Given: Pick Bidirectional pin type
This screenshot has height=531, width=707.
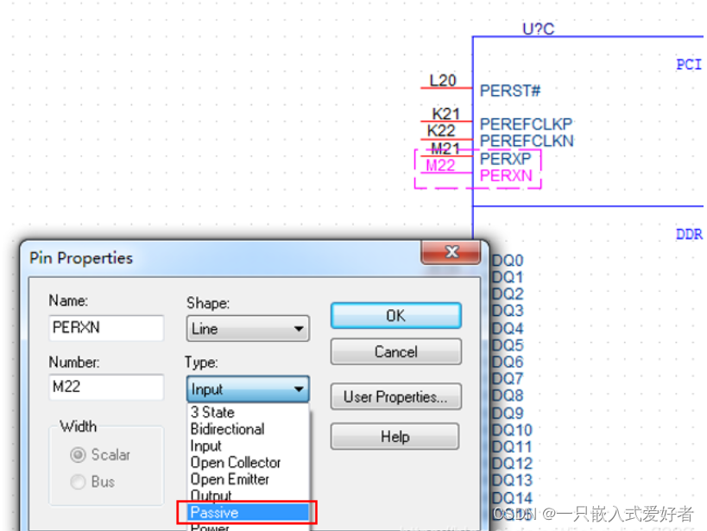Looking at the screenshot, I should (x=227, y=429).
